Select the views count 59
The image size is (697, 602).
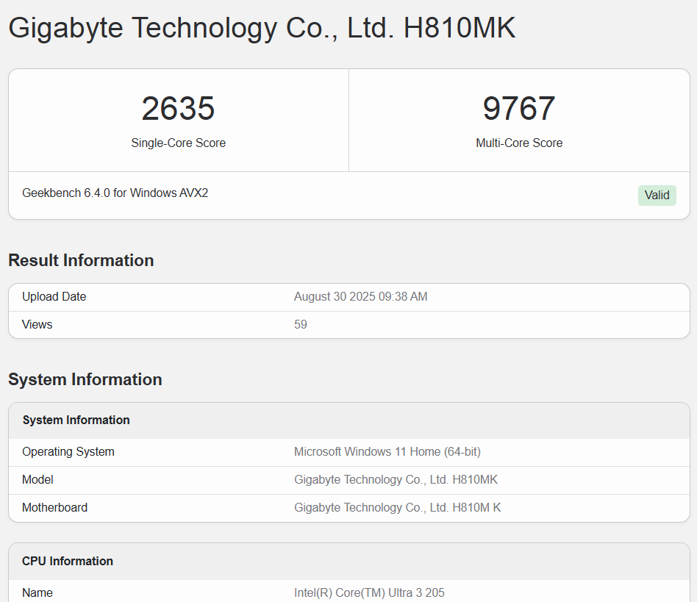pyautogui.click(x=301, y=325)
